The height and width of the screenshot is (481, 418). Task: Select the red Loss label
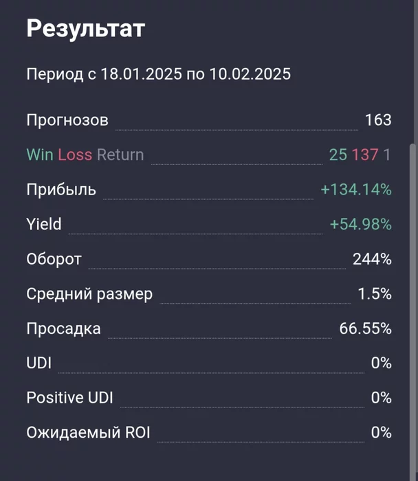tap(75, 155)
